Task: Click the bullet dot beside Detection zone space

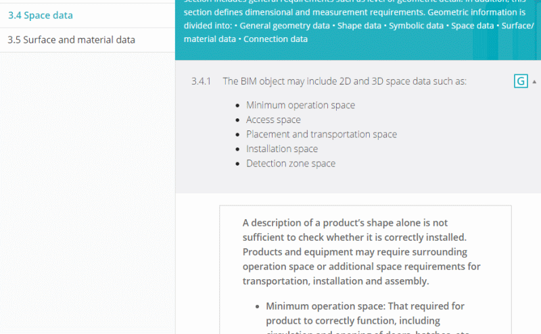Action: click(x=237, y=164)
